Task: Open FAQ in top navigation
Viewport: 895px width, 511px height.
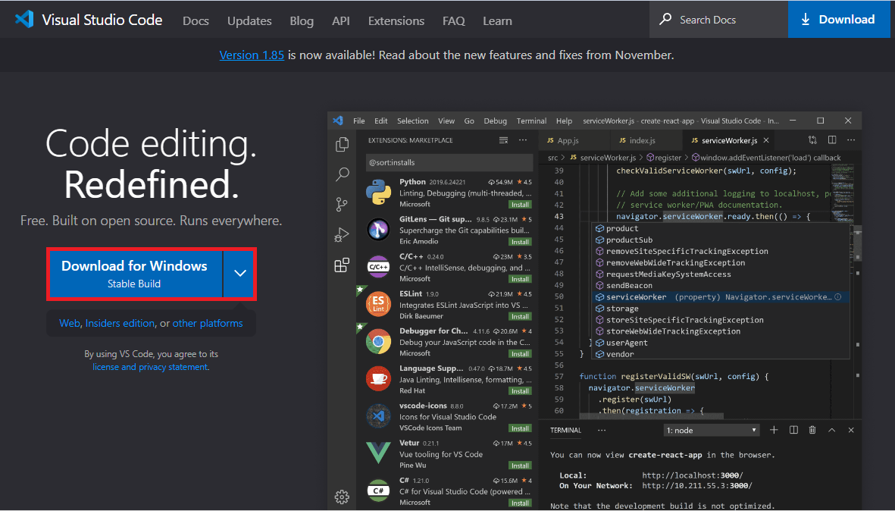Action: [454, 20]
